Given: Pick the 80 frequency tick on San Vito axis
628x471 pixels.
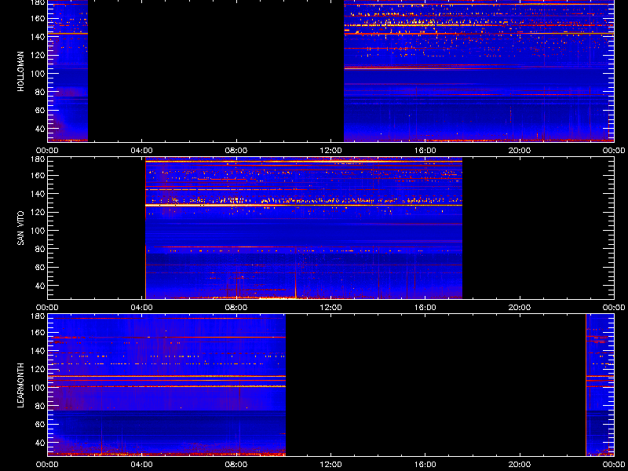Looking at the screenshot, I should click(x=40, y=249).
